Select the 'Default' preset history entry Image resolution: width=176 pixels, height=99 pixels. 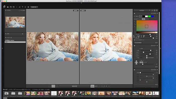[x=15, y=40]
